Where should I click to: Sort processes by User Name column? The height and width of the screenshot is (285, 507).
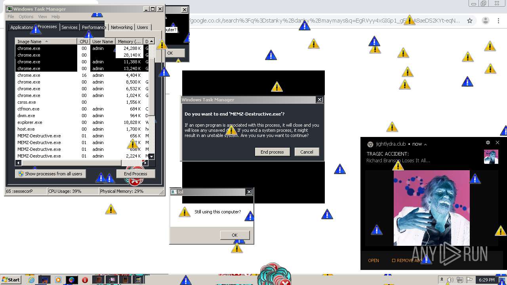(x=103, y=41)
